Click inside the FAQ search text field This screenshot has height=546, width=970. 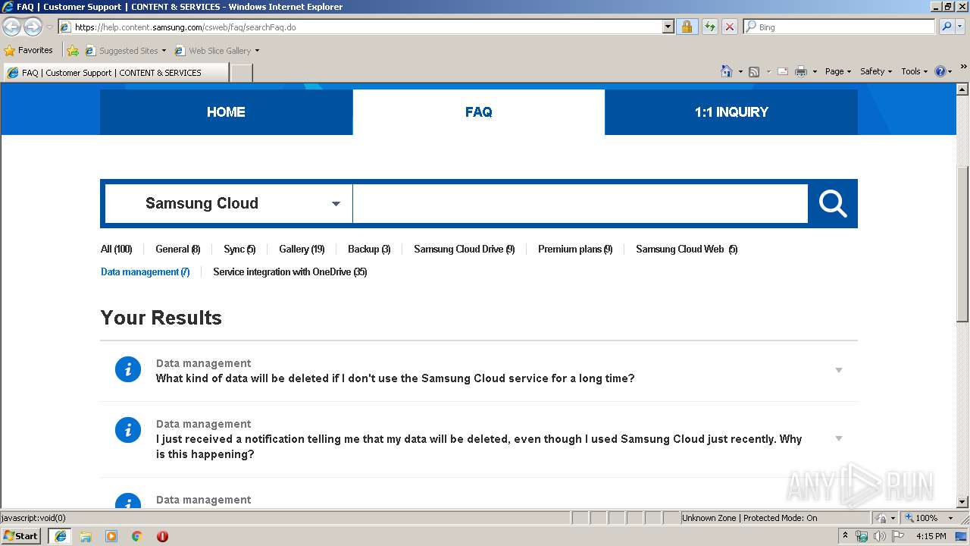580,203
